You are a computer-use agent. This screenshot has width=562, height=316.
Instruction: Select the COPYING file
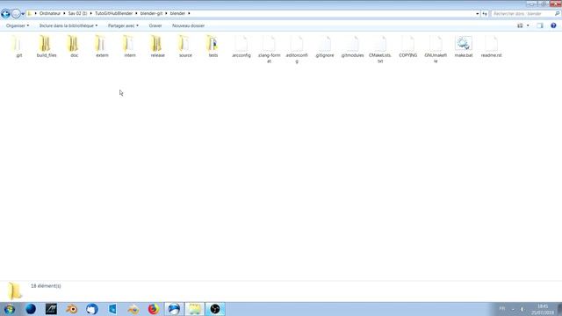click(407, 47)
